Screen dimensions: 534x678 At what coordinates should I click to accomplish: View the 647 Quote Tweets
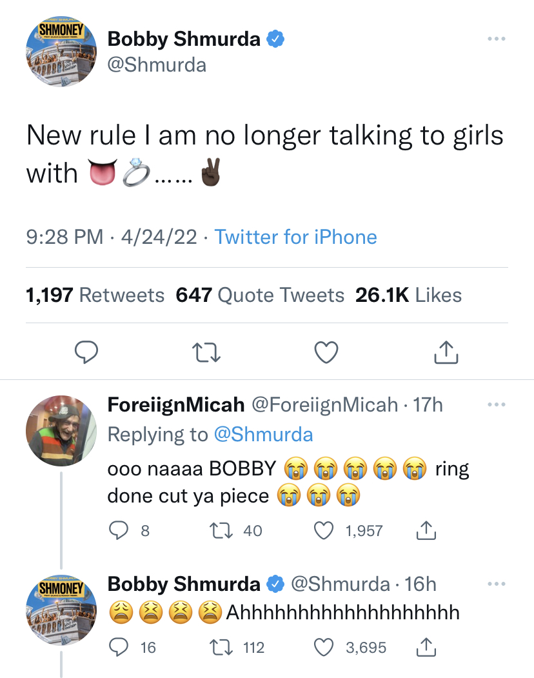260,295
